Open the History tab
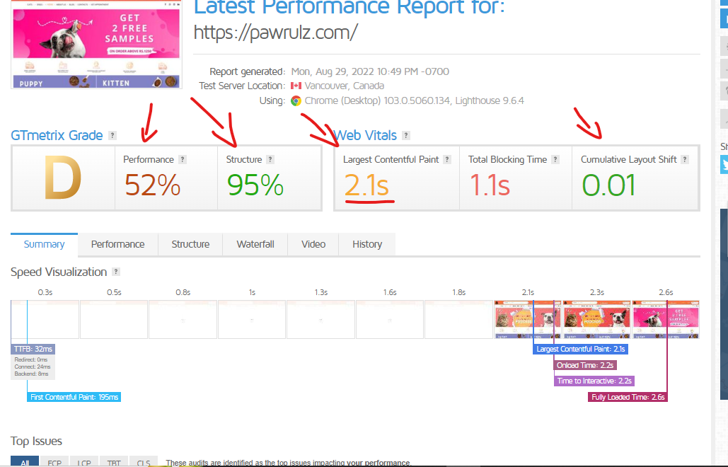This screenshot has height=467, width=728. tap(367, 244)
